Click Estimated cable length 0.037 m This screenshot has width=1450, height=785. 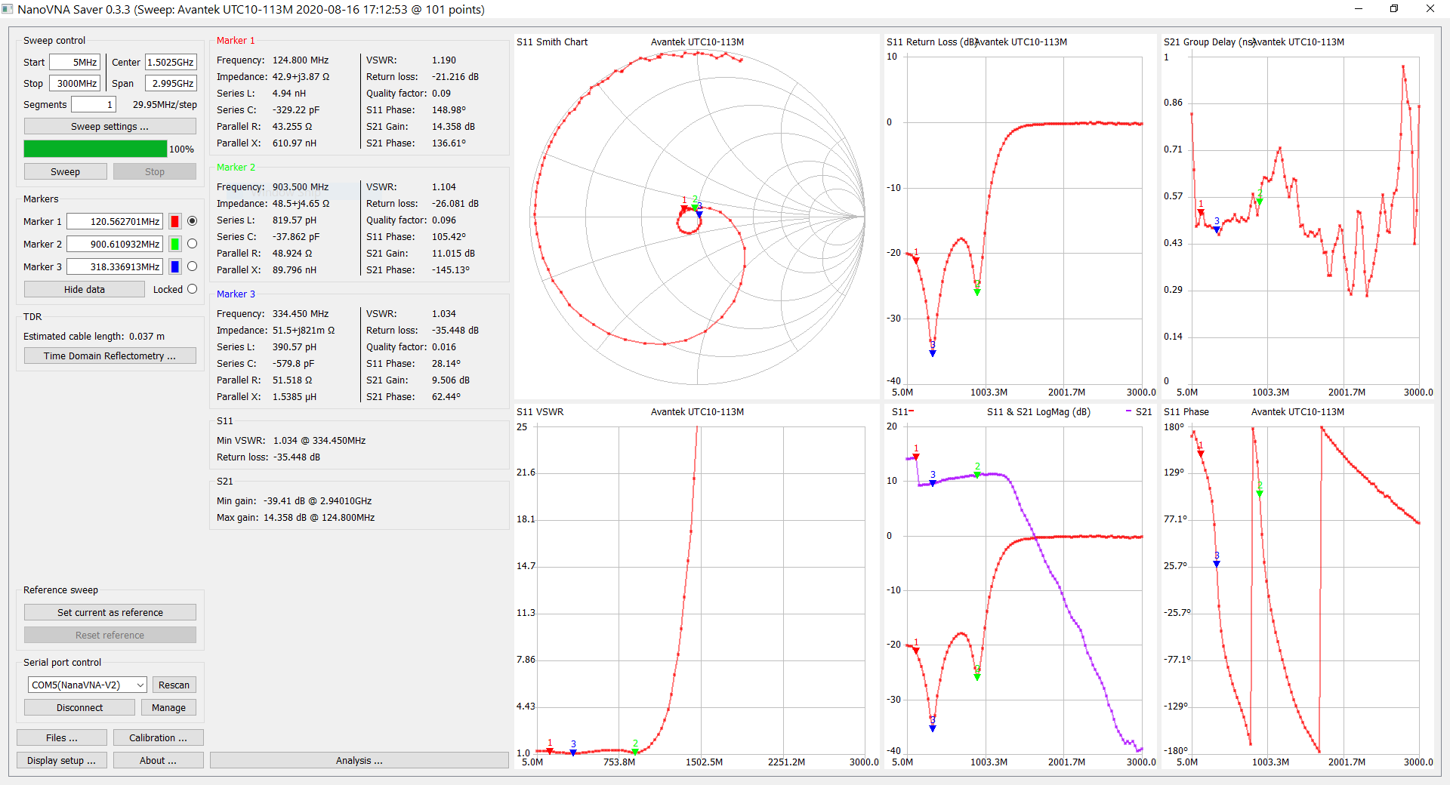pos(94,336)
